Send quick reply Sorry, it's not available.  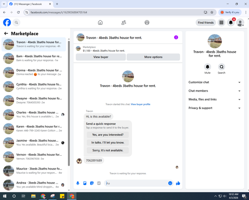[x=108, y=150]
